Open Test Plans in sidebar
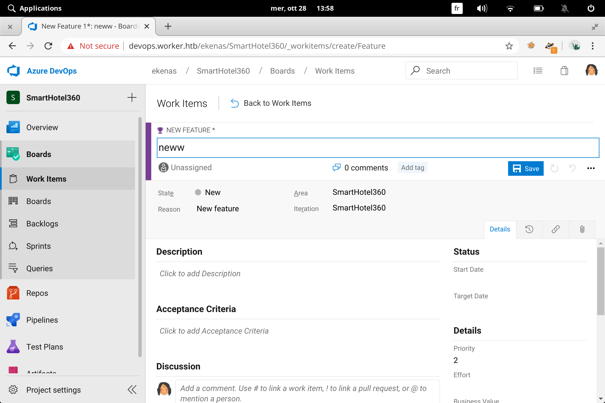Screen dimensions: 605x403 click(x=45, y=347)
